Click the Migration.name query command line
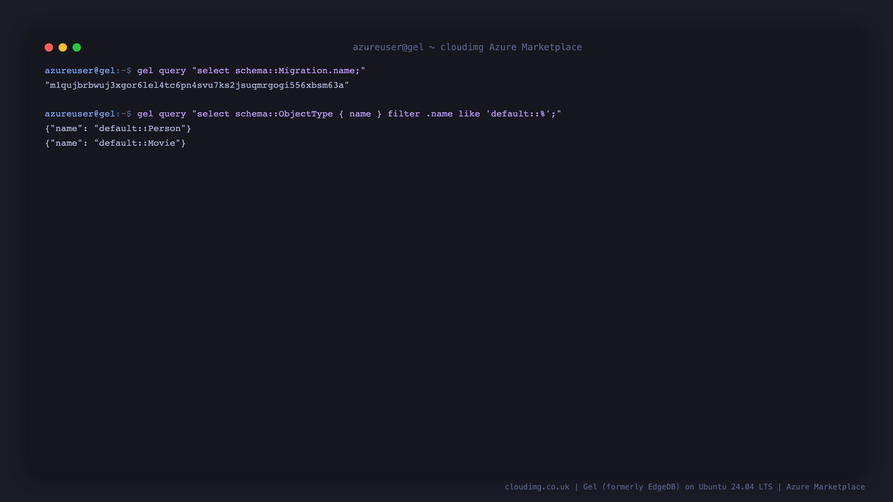893x502 pixels. pos(205,70)
